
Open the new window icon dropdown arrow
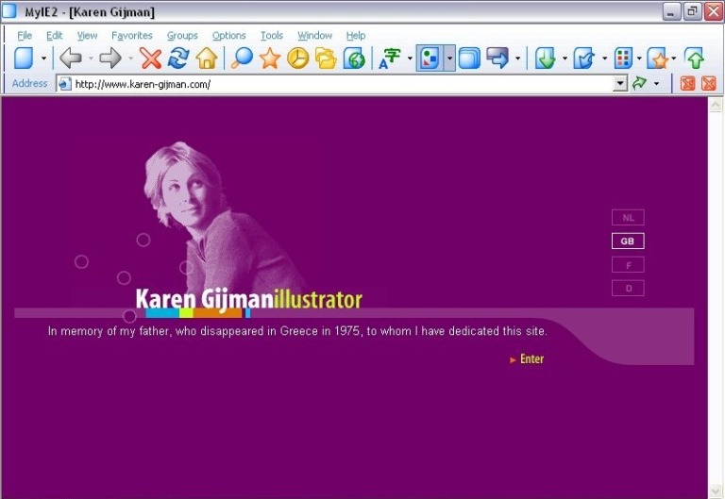43,58
